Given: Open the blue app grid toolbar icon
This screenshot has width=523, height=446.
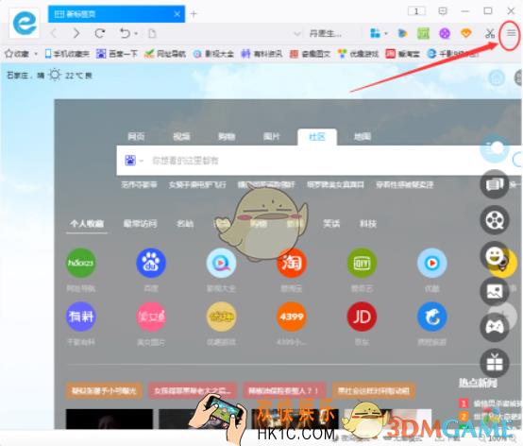Looking at the screenshot, I should (x=375, y=33).
